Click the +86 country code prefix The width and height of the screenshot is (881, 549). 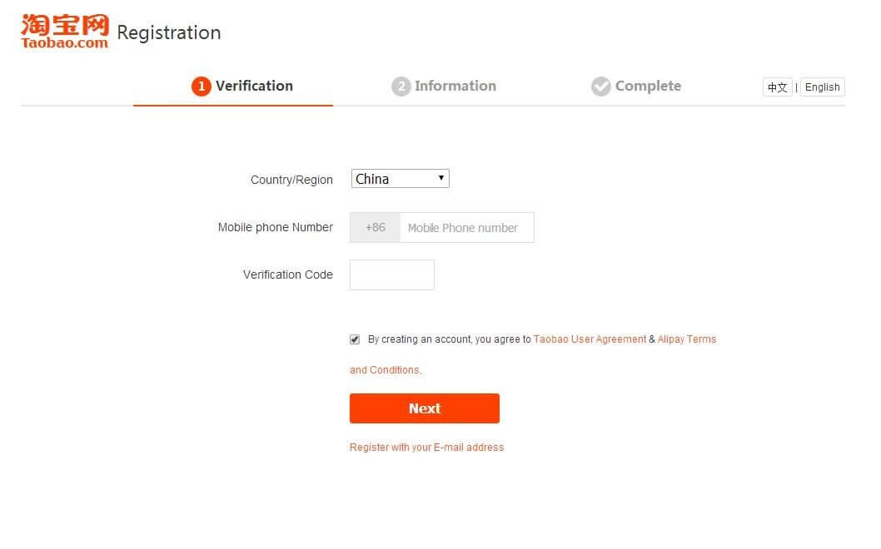coord(376,227)
